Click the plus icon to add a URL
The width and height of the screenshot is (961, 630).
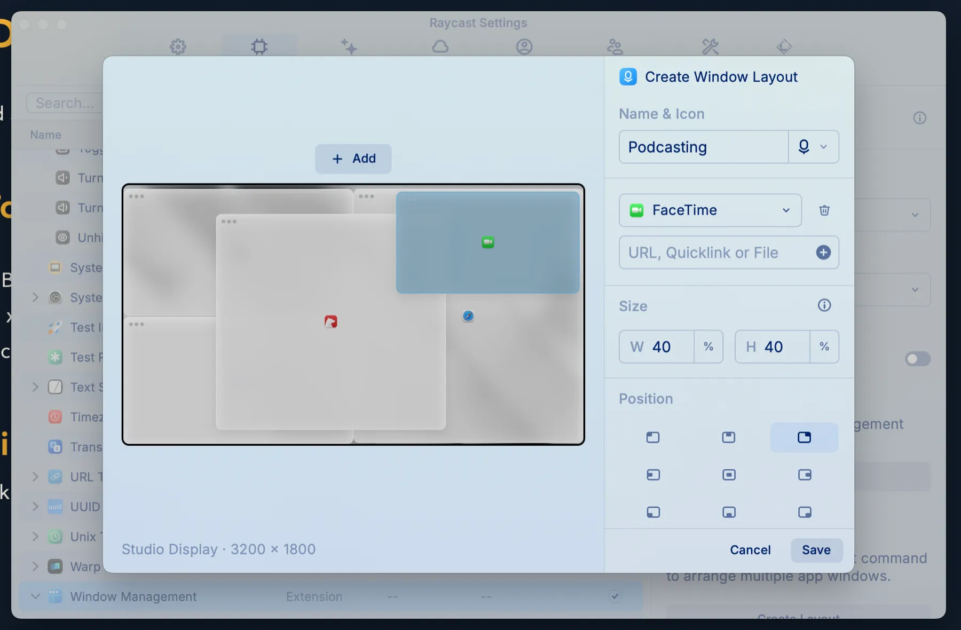click(823, 252)
